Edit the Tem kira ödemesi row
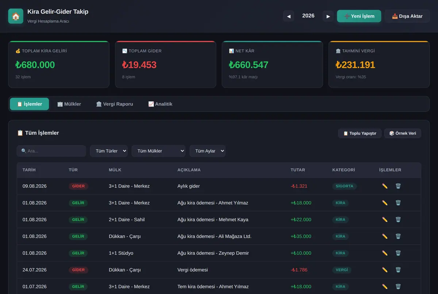Image resolution: width=438 pixels, height=294 pixels. pyautogui.click(x=385, y=287)
